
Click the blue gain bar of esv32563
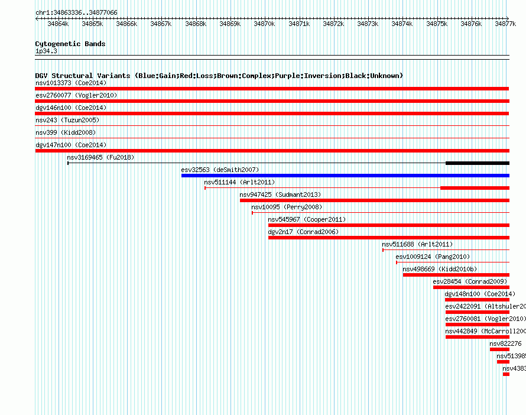point(345,176)
